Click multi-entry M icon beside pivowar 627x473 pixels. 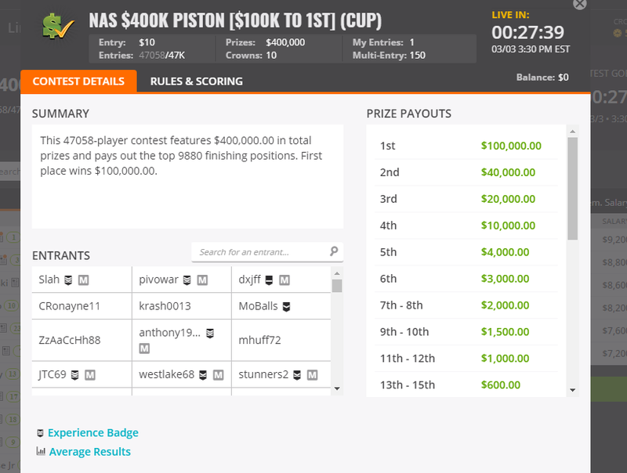pyautogui.click(x=202, y=280)
